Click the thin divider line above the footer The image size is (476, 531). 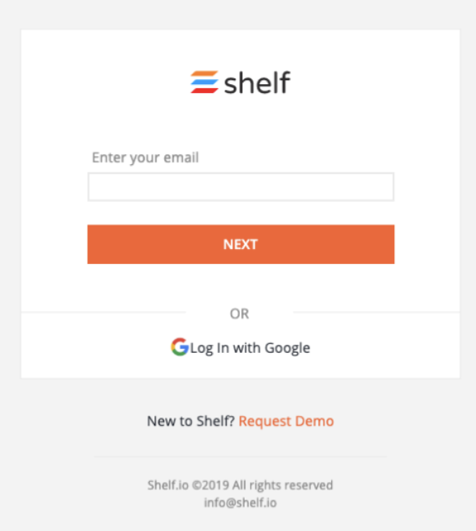click(240, 457)
